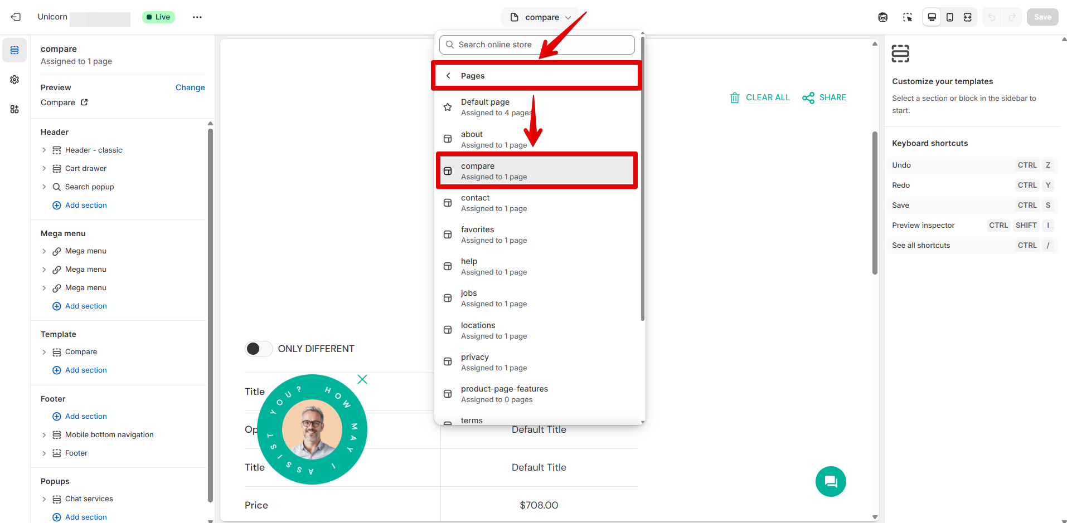Open Theme settings gear in sidebar
Image resolution: width=1067 pixels, height=523 pixels.
(x=14, y=80)
